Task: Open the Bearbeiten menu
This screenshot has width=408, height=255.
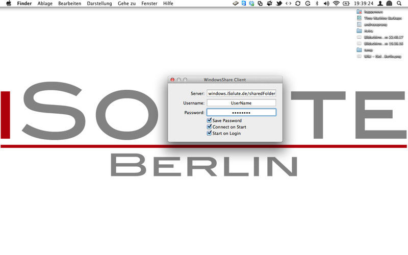Action: pos(69,4)
